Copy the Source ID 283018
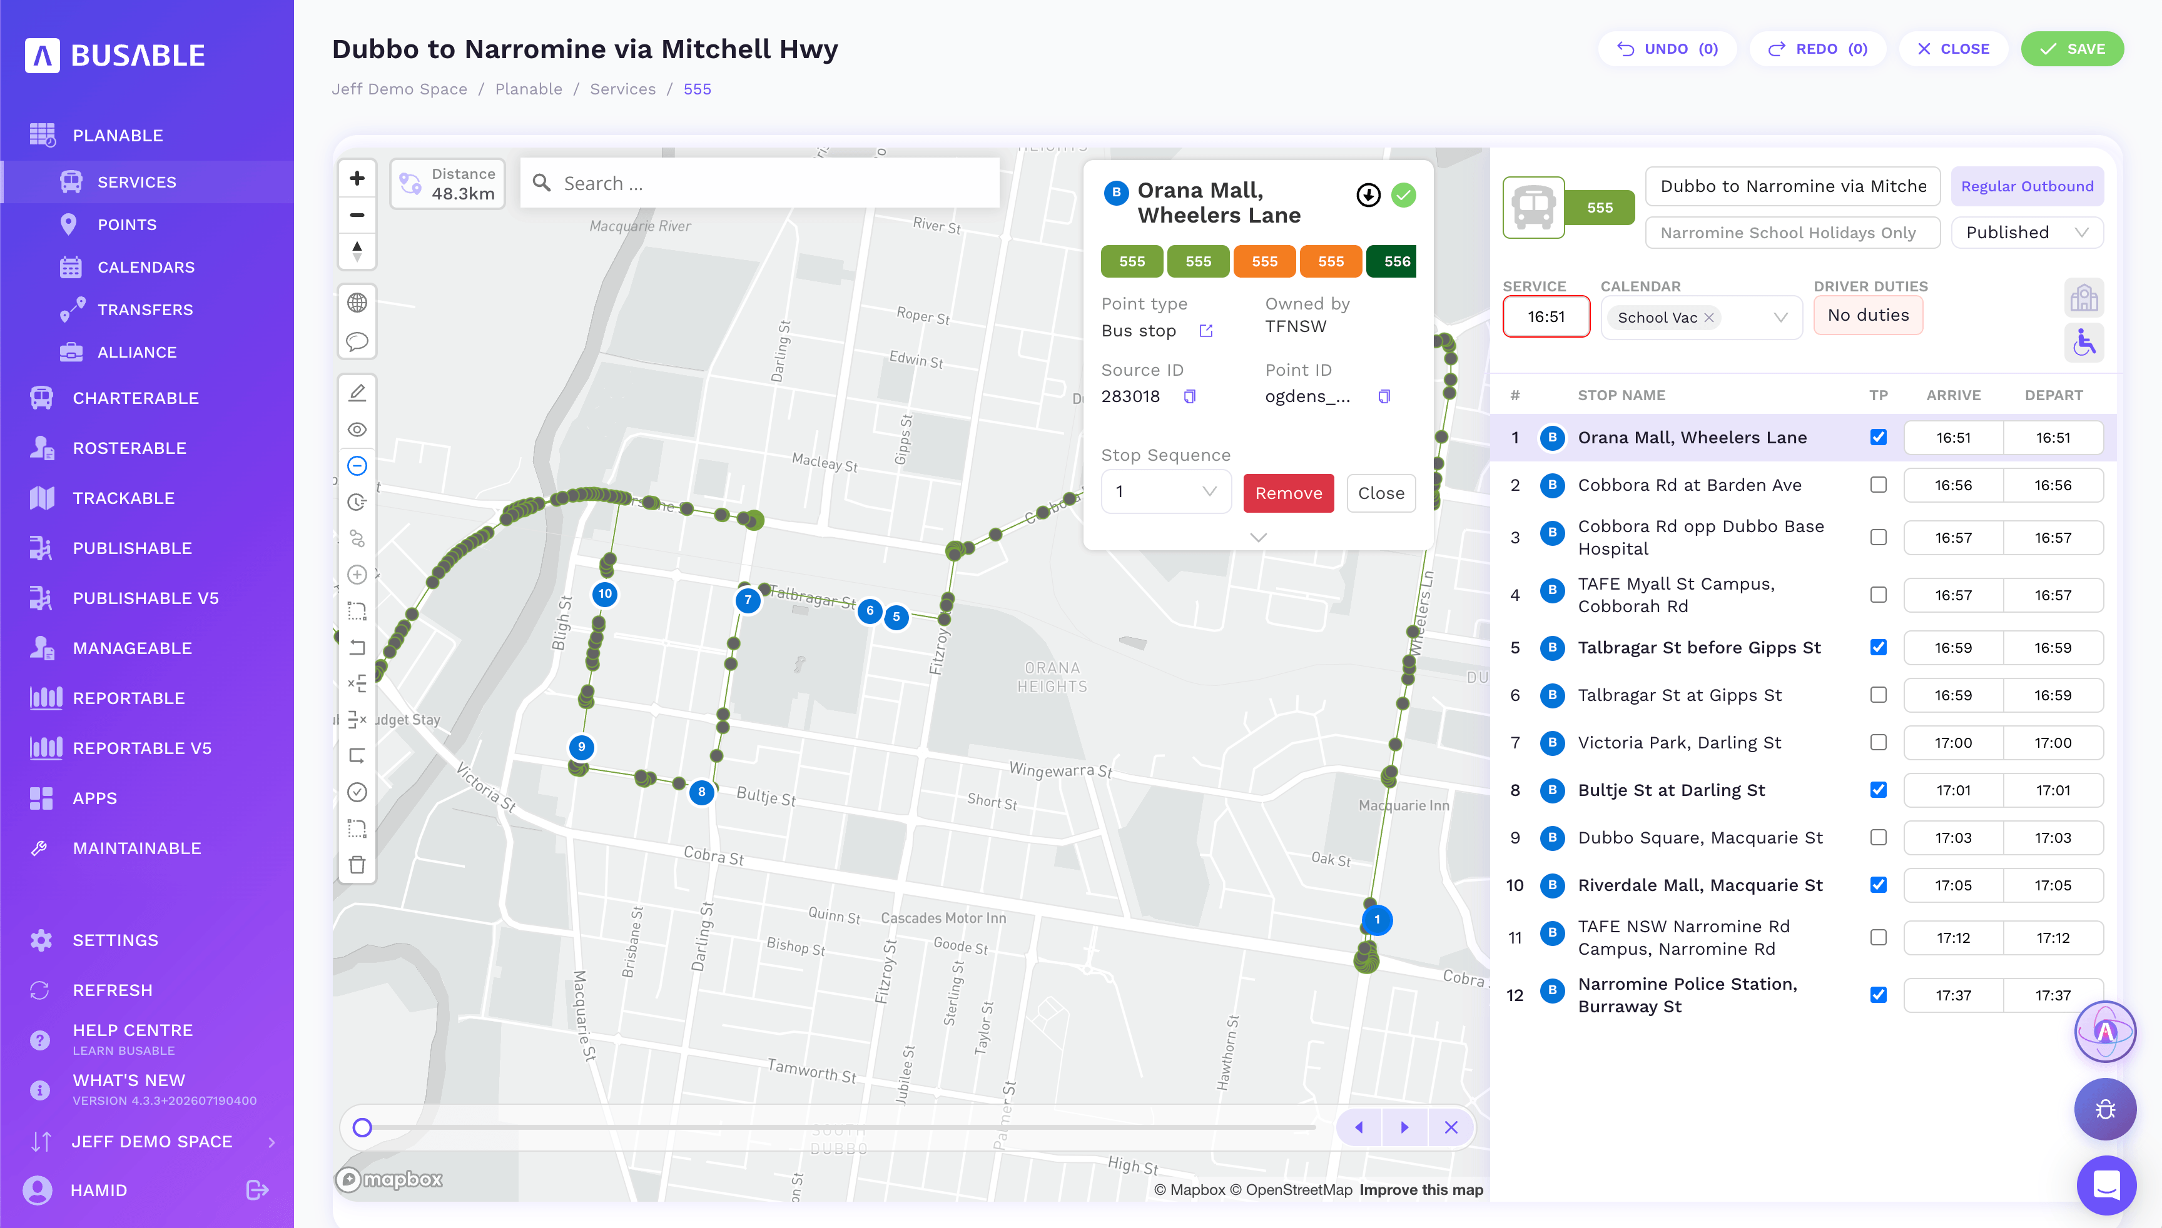The height and width of the screenshot is (1228, 2162). click(1189, 396)
